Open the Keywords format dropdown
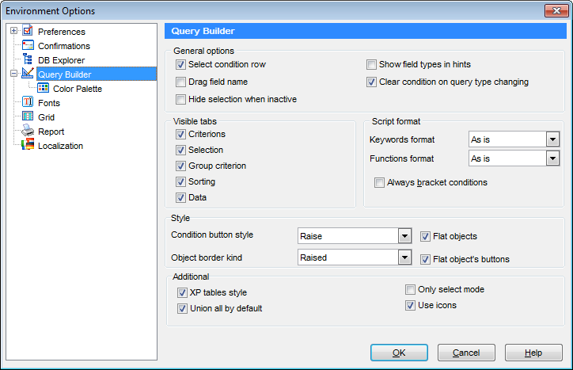 pyautogui.click(x=552, y=139)
